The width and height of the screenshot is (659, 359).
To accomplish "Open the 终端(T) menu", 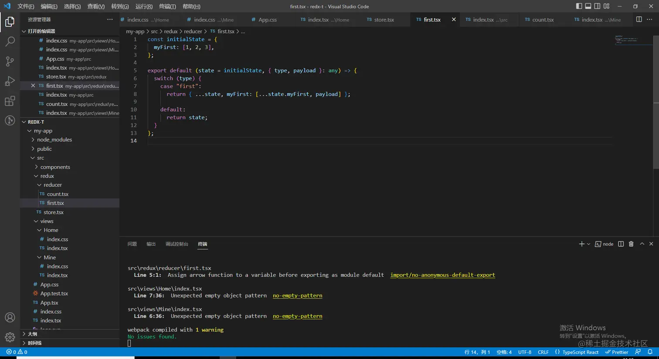I will coord(167,7).
